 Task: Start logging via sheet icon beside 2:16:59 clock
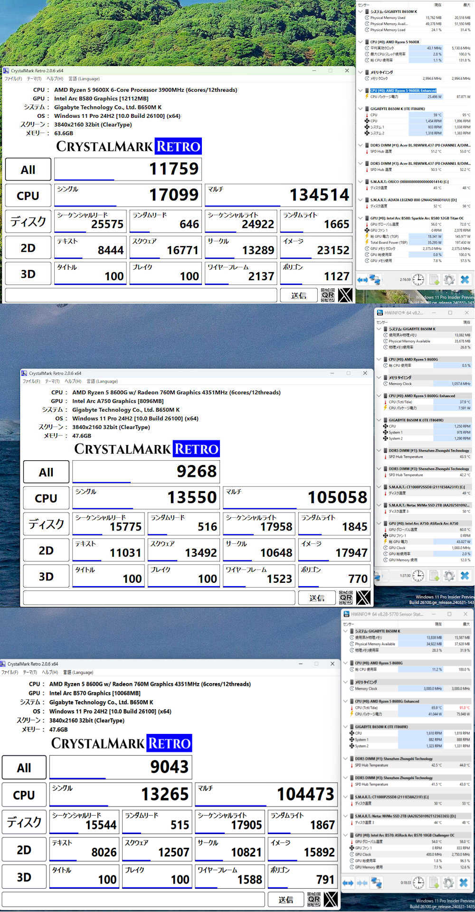coord(434,280)
